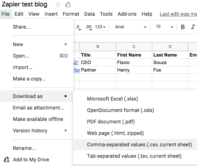The image size is (197, 166).
Task: Open the Arial font dropdown
Action: coord(131,27)
